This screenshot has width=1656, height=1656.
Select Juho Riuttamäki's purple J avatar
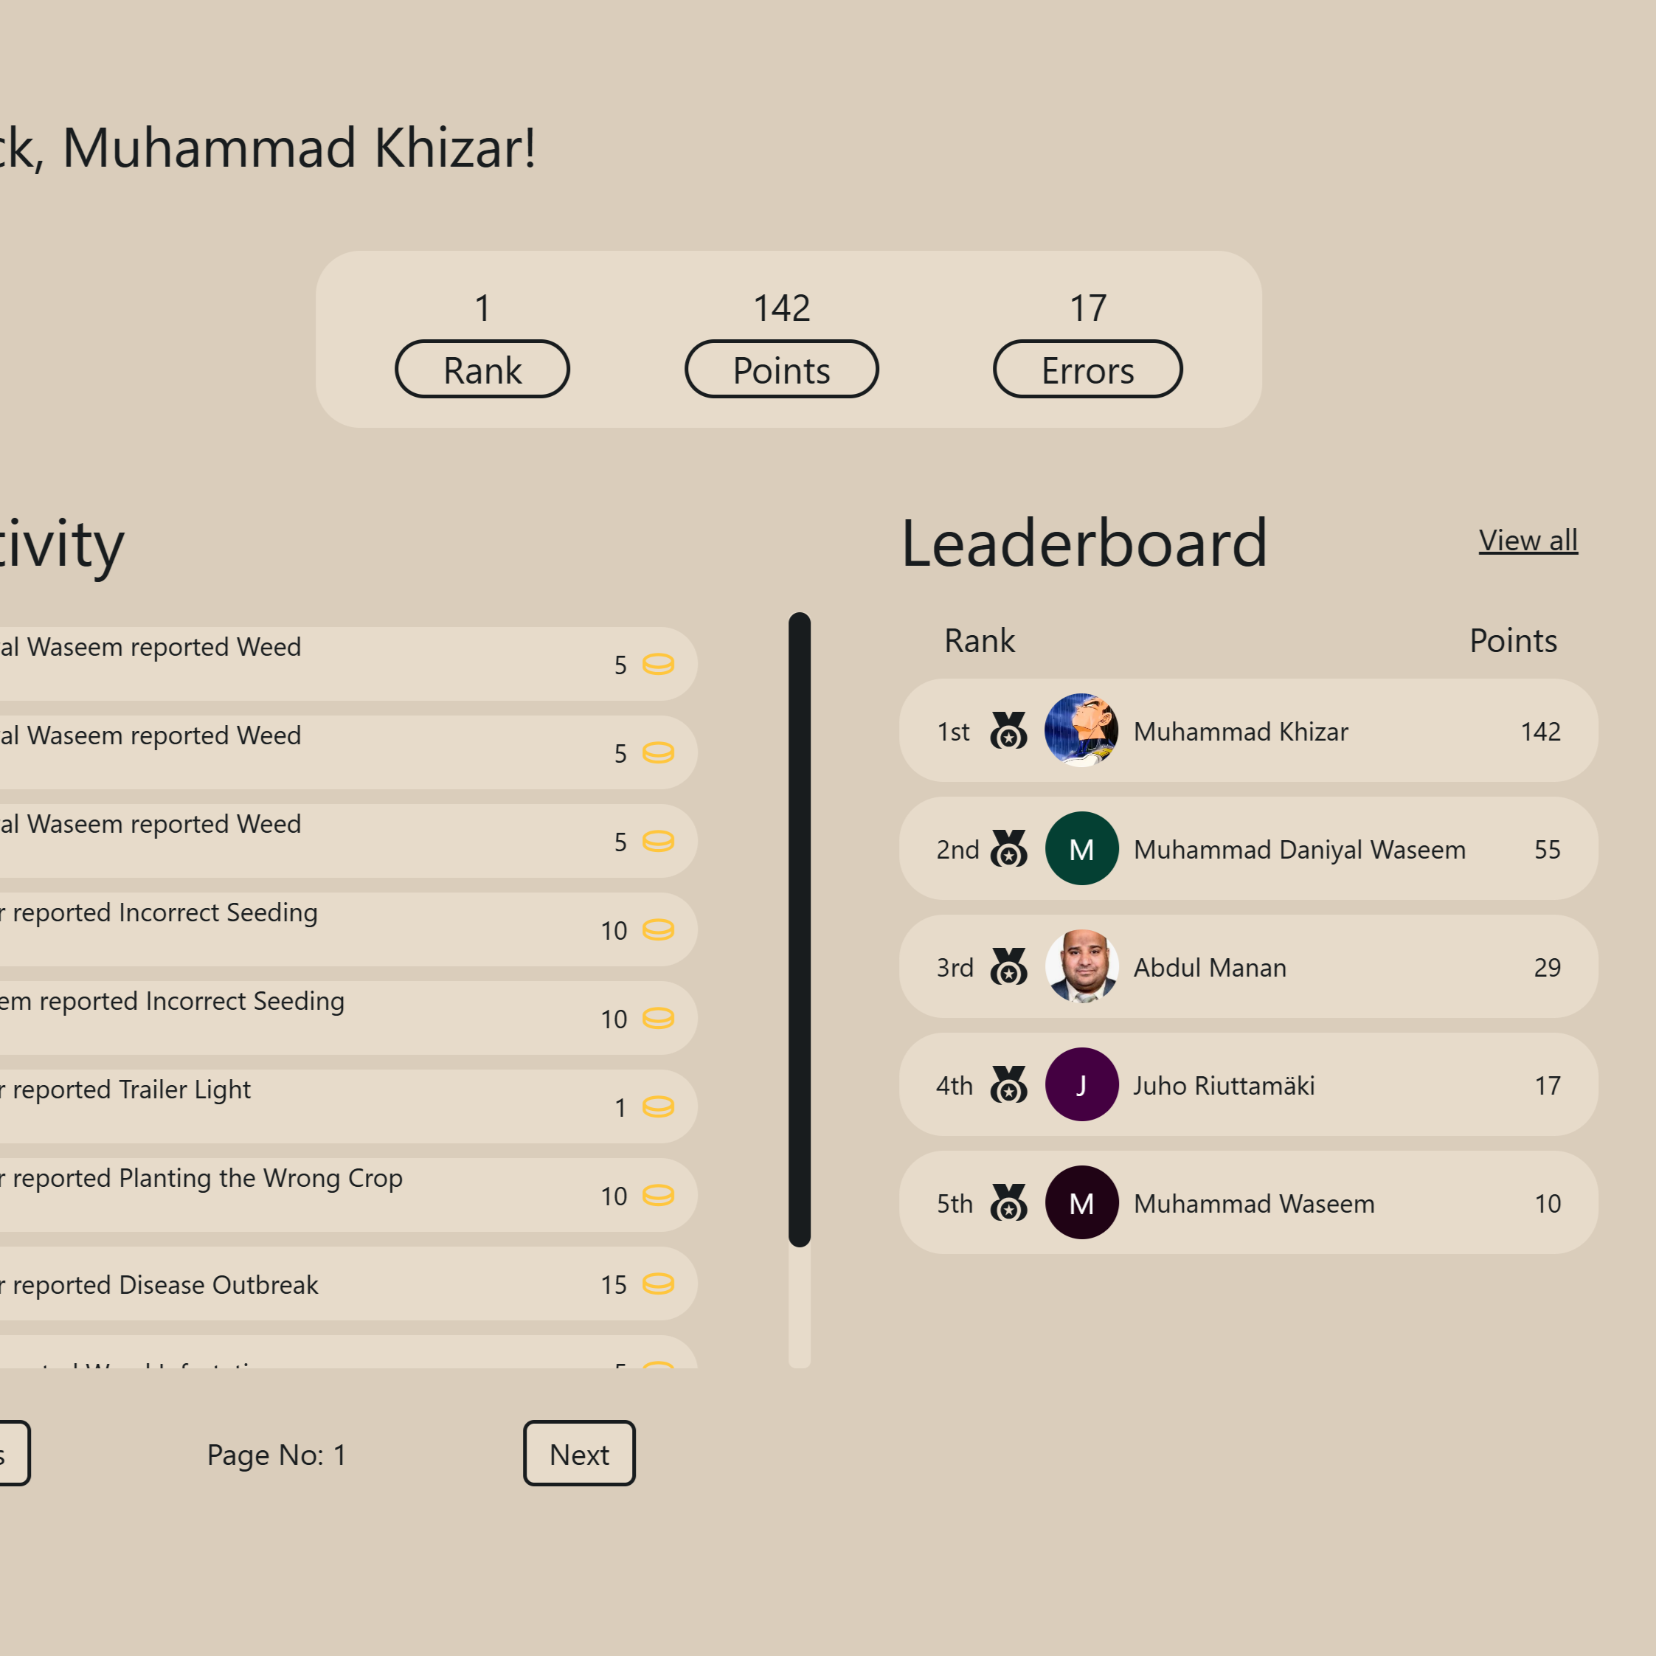1081,1084
